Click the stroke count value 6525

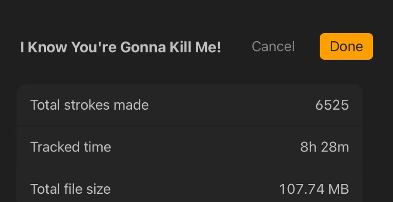pyautogui.click(x=332, y=105)
